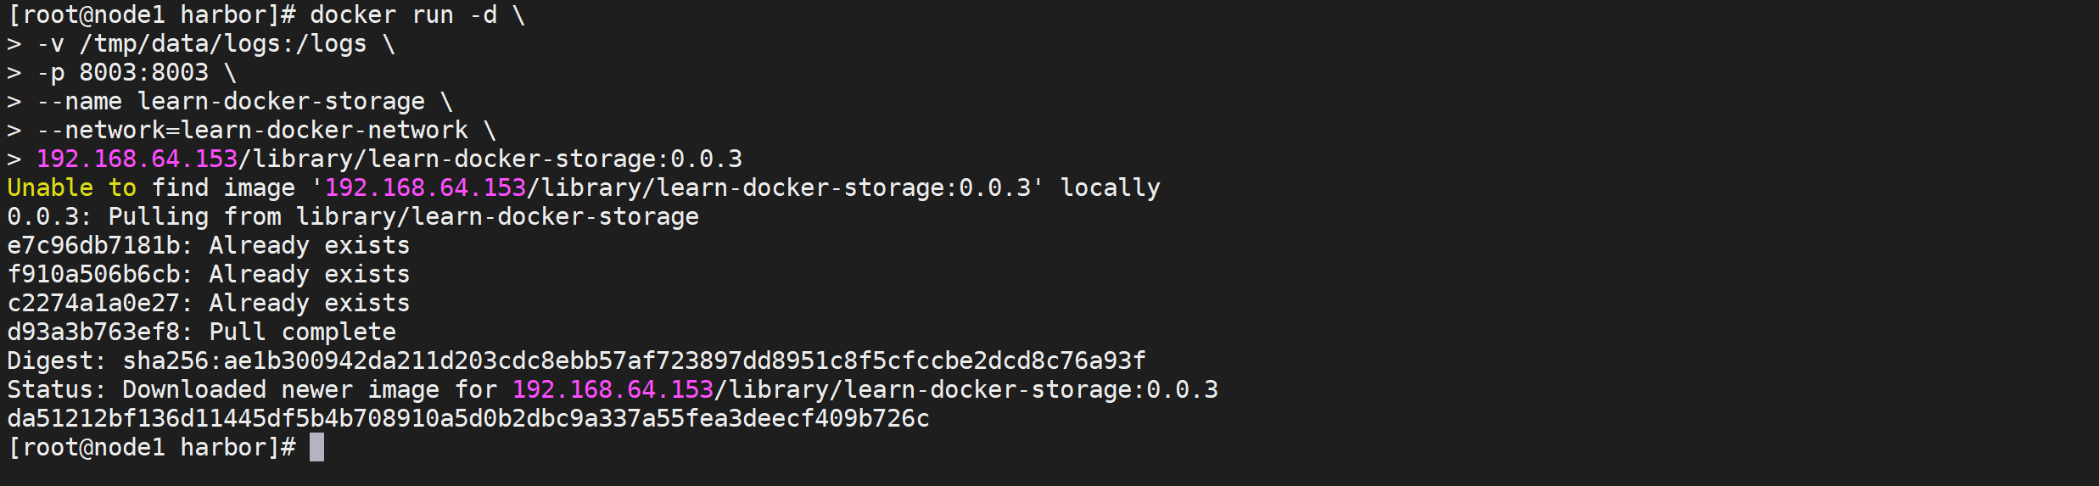Click the '--network=learn-docker-network' argument
This screenshot has height=486, width=2099.
click(x=253, y=130)
